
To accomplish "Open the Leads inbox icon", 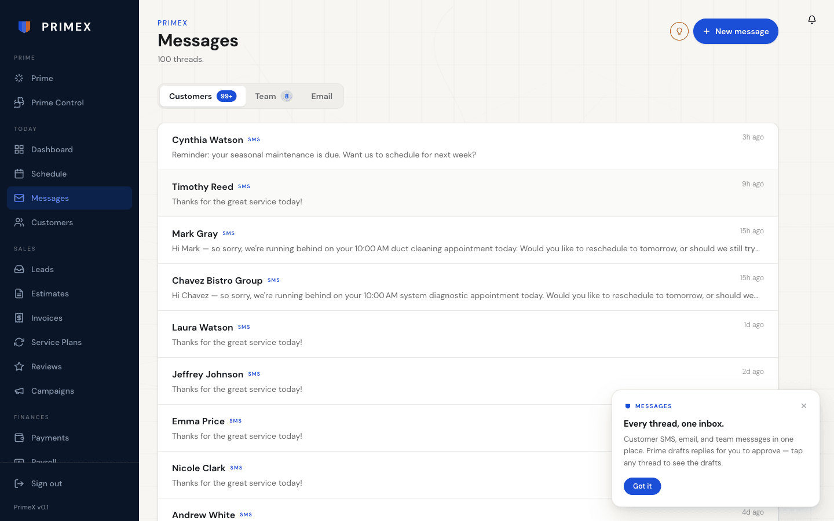I will click(19, 269).
